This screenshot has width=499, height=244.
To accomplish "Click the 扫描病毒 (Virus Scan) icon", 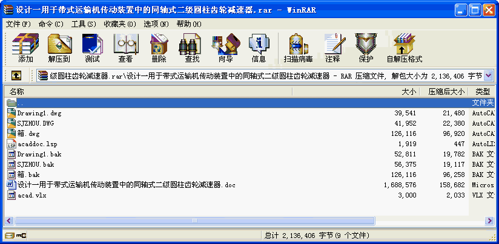I will click(x=298, y=48).
